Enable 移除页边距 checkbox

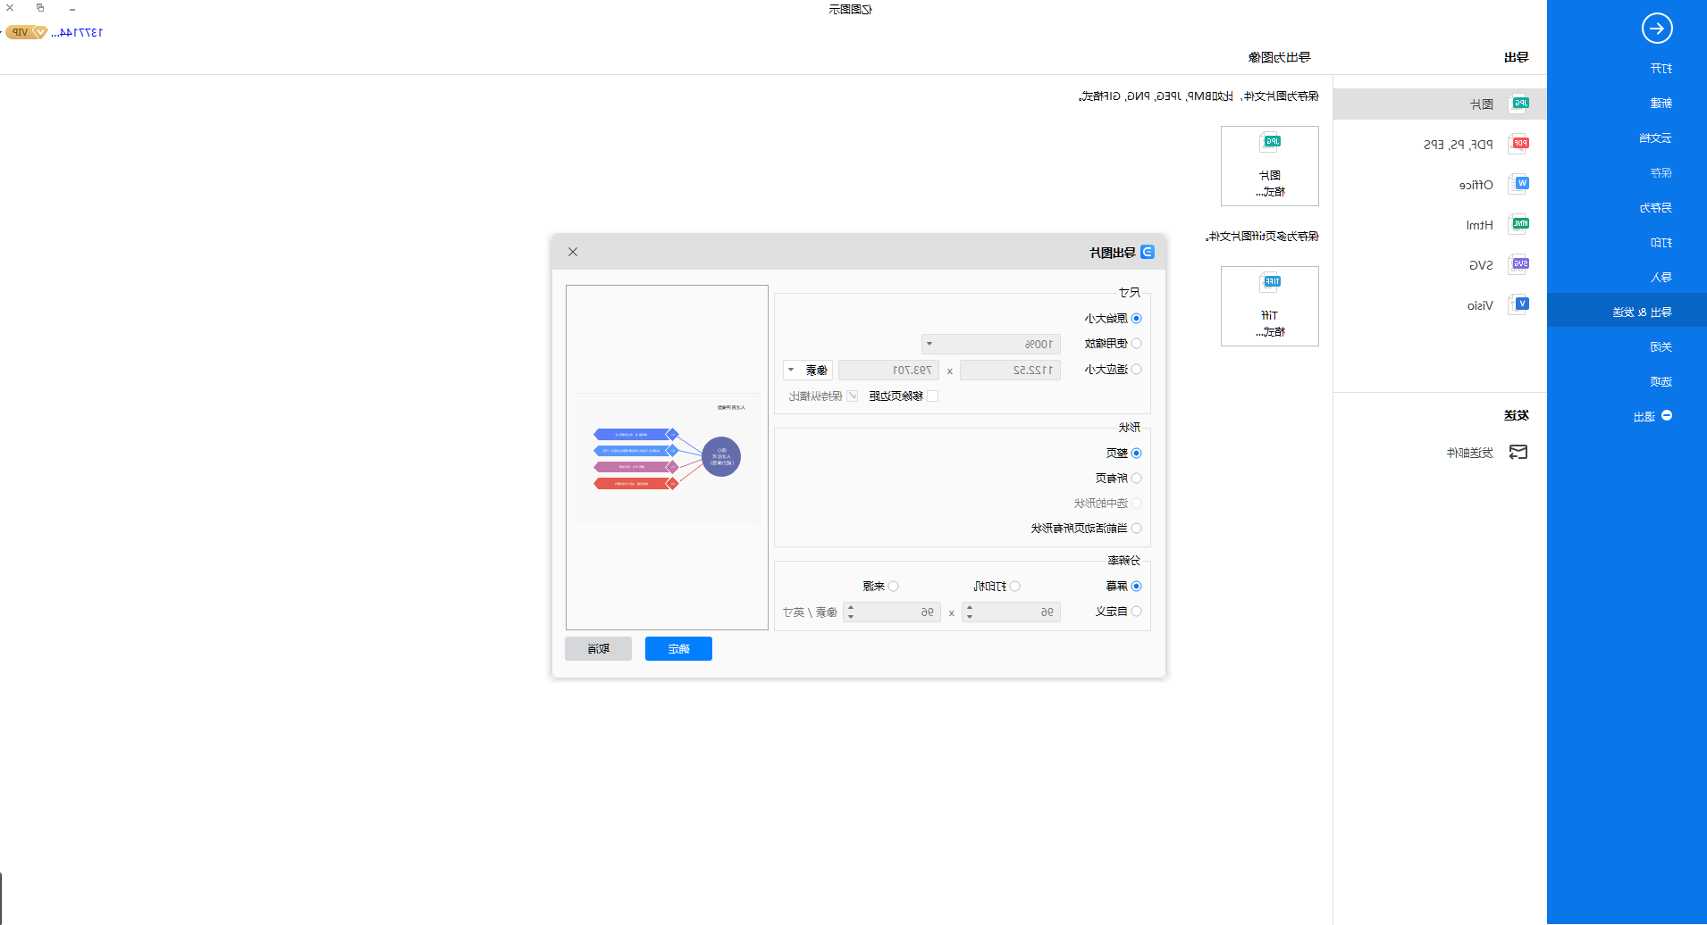tap(933, 396)
